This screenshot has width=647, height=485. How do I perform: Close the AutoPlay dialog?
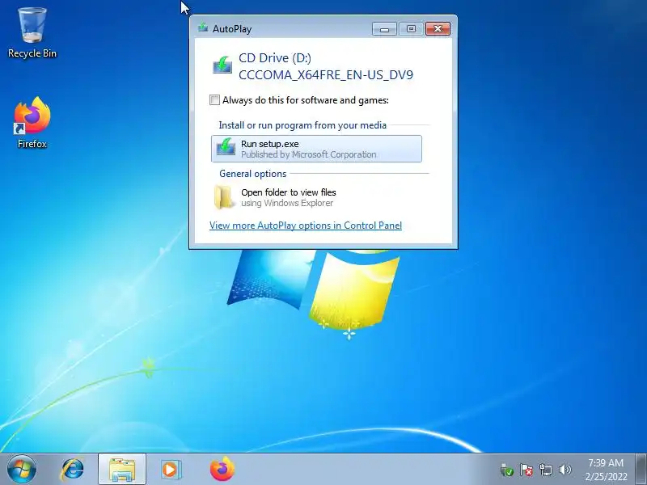coord(438,28)
